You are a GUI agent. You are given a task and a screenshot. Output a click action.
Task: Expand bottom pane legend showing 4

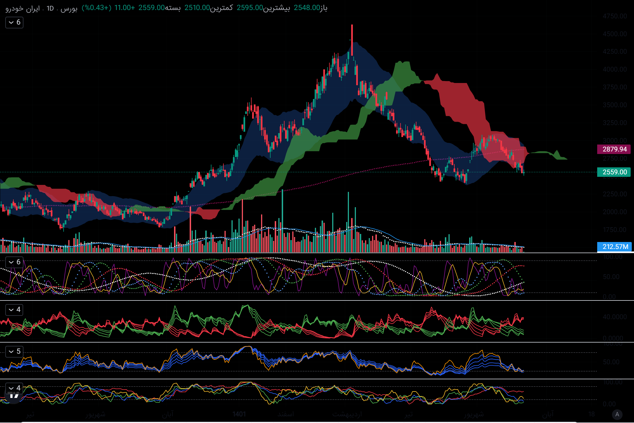(14, 388)
